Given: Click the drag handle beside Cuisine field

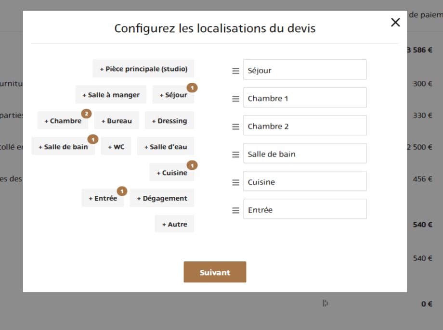Looking at the screenshot, I should 235,183.
